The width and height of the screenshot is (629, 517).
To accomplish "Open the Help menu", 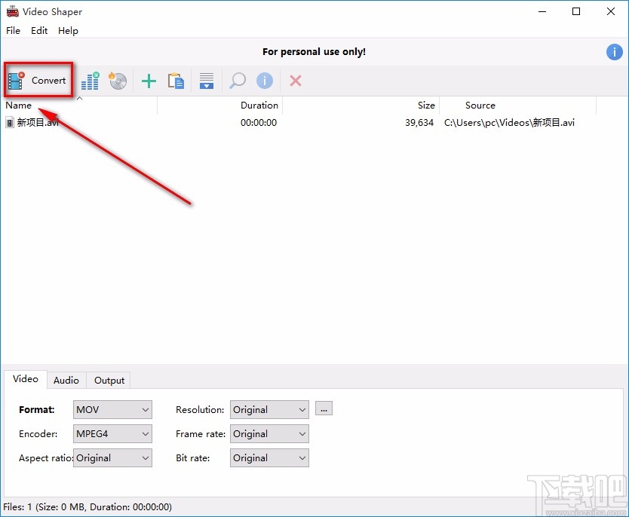I will 68,31.
